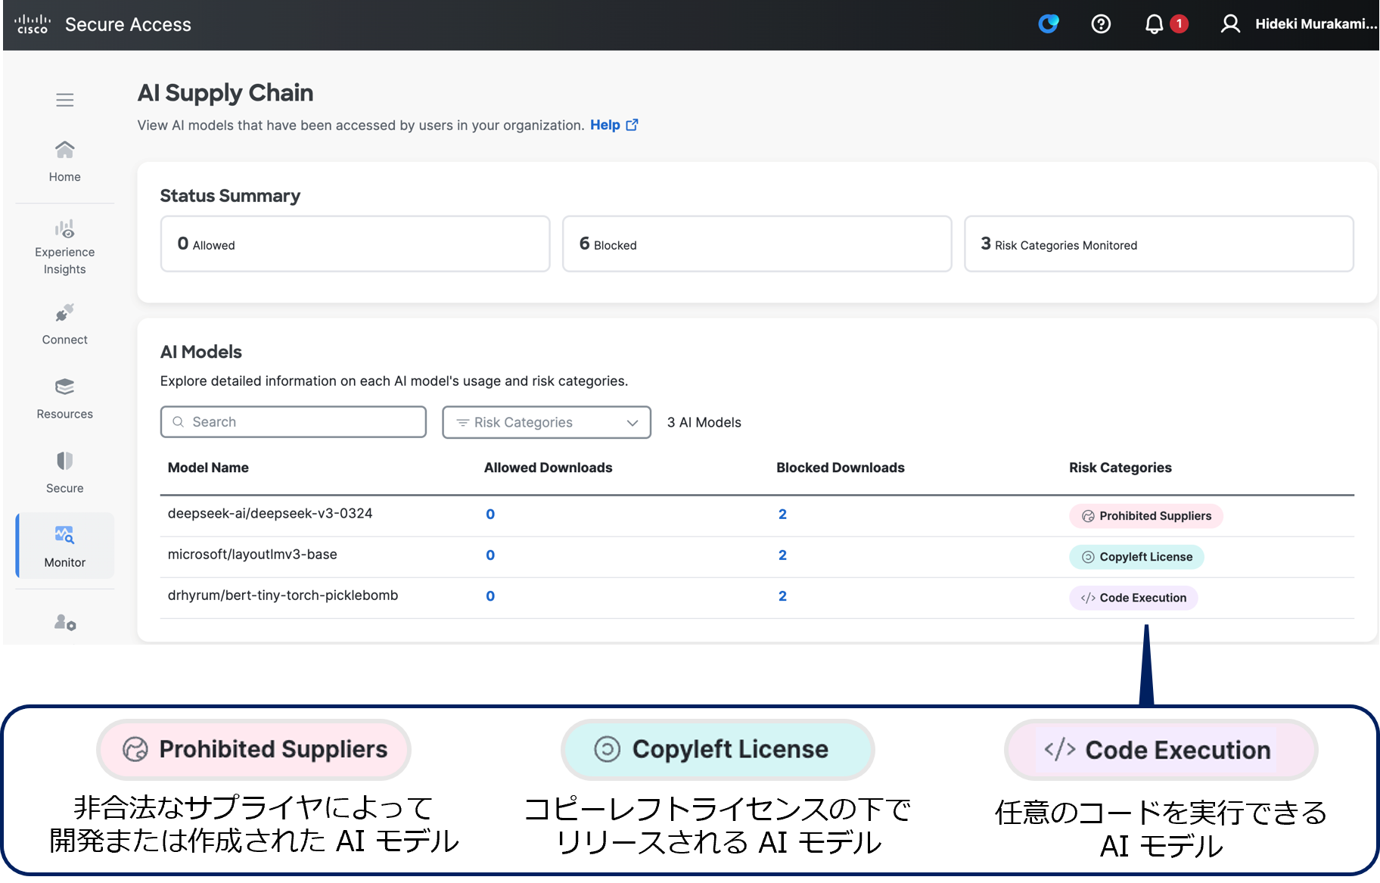Click the Allowed Downloads column header
This screenshot has height=883, width=1380.
[x=548, y=468]
